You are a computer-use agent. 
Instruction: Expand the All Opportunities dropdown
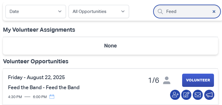point(99,12)
